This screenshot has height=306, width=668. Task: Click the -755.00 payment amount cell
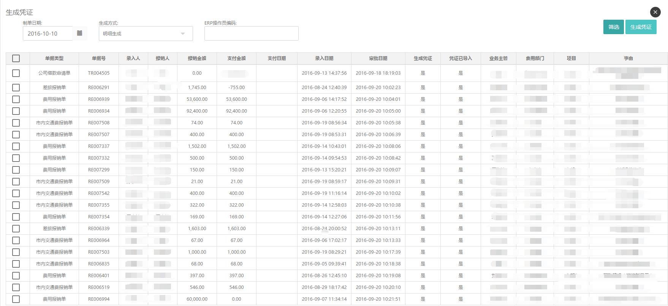[x=236, y=88]
